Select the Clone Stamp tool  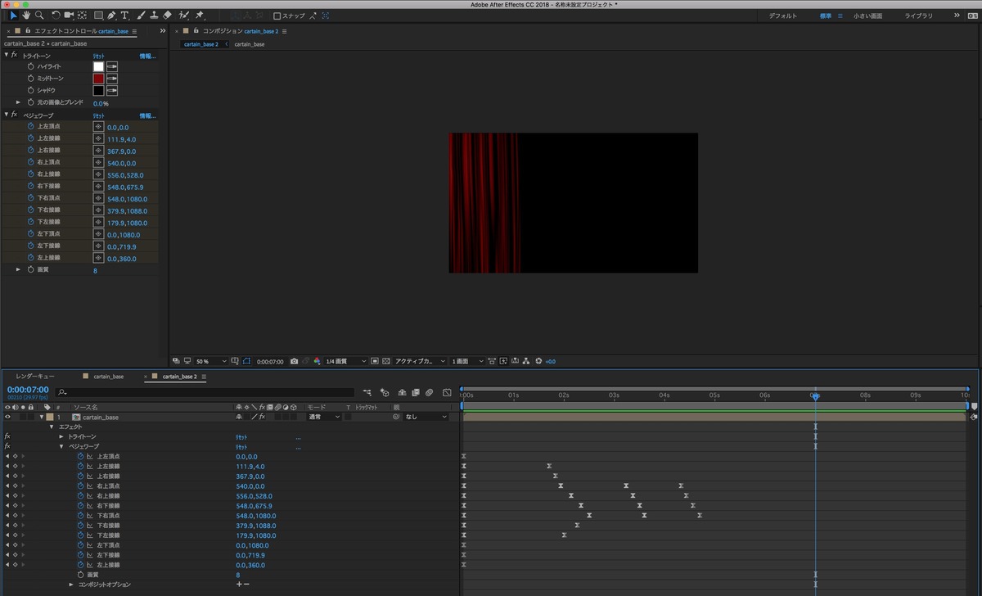coord(154,16)
